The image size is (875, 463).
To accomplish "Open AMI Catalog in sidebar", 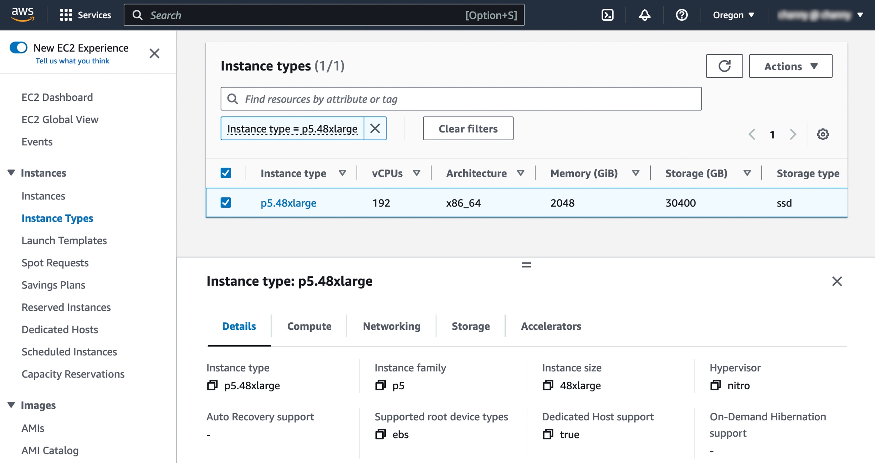I will point(50,451).
